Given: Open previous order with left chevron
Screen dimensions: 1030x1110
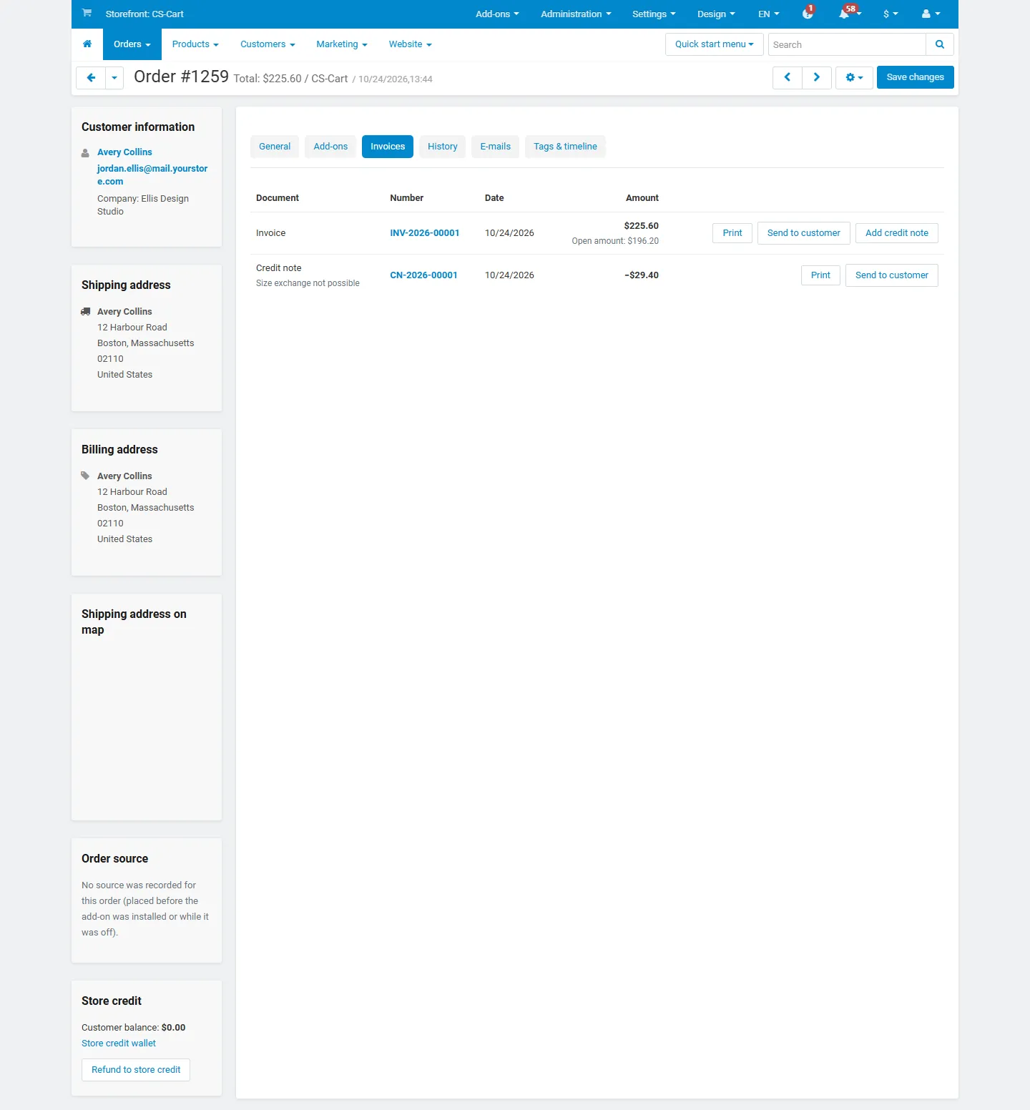Looking at the screenshot, I should [788, 77].
